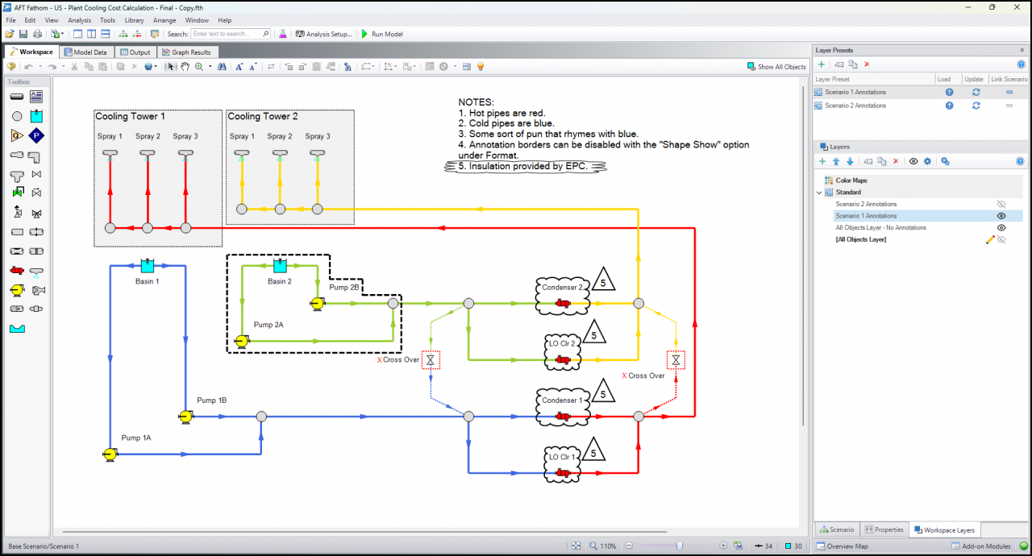This screenshot has width=1032, height=556.
Task: Click the Print icon in main toolbar
Action: pos(37,34)
